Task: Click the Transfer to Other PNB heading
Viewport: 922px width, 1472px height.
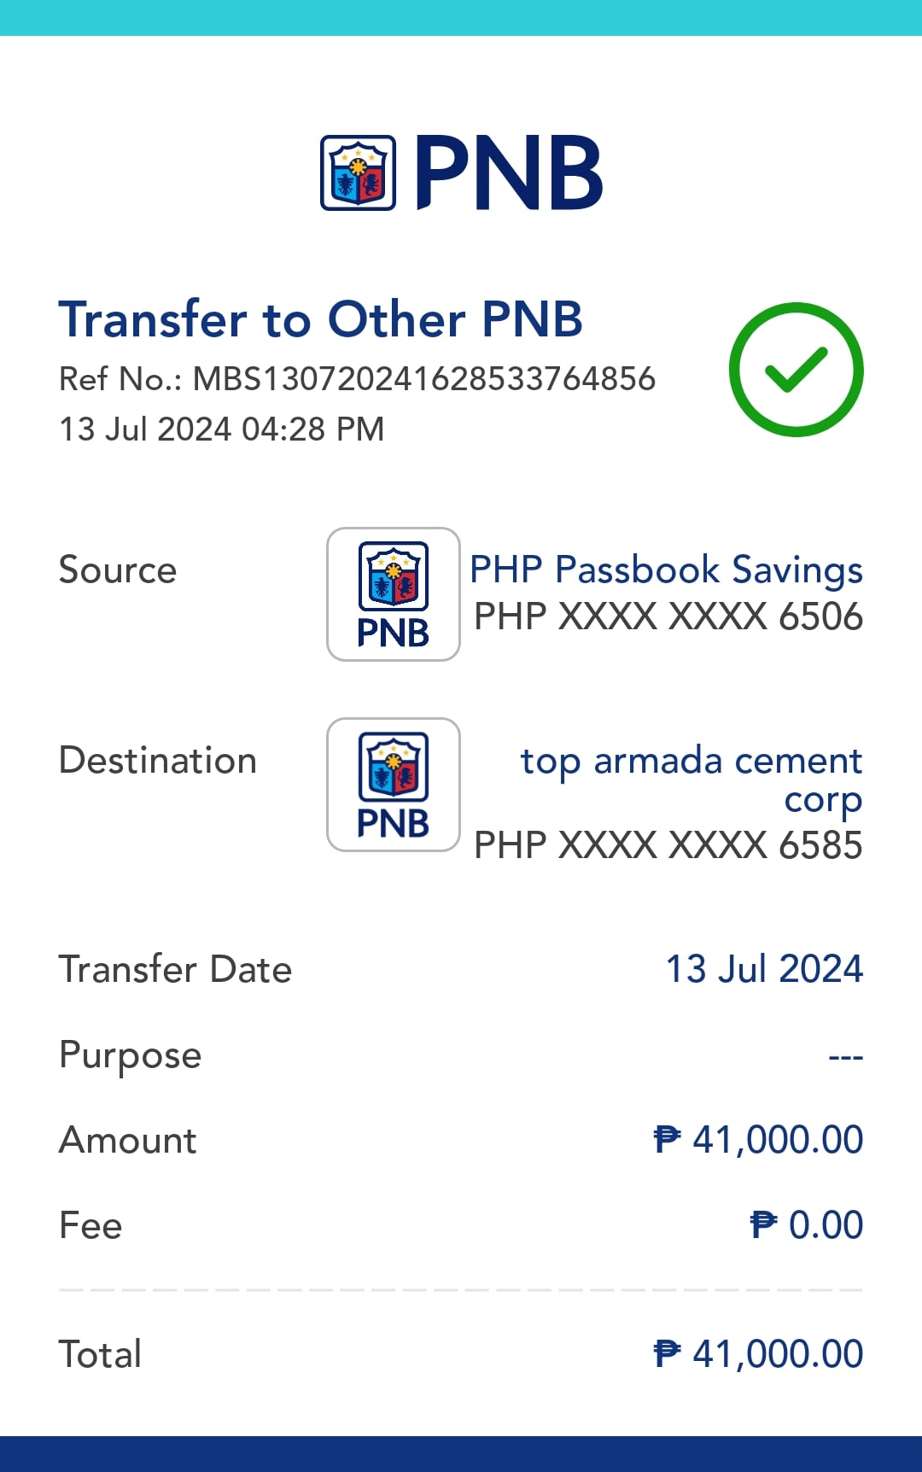Action: coord(320,319)
